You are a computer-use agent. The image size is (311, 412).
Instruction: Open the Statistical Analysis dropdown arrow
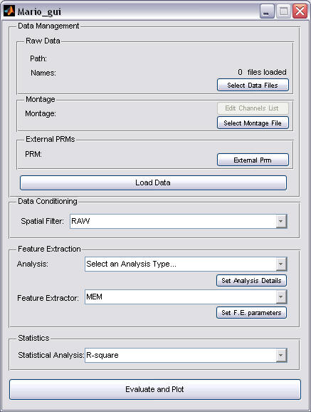(281, 356)
